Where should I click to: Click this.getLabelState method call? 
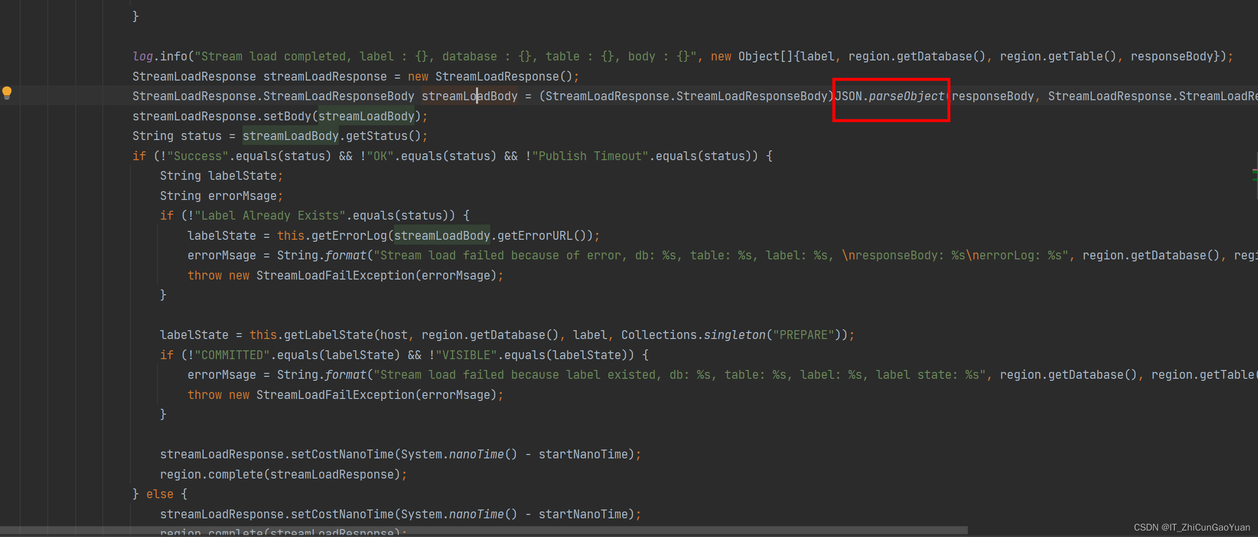click(x=311, y=335)
